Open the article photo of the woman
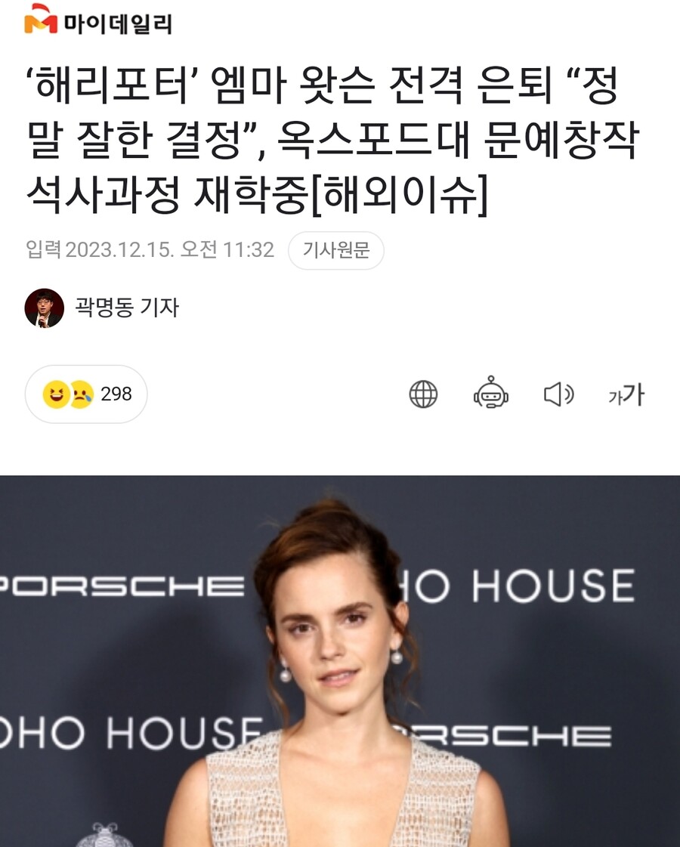This screenshot has width=680, height=847. (340, 661)
